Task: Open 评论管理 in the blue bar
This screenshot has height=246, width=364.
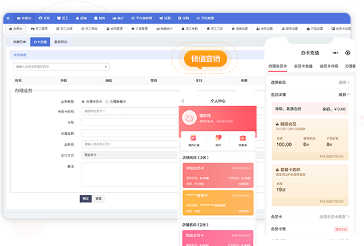Action: [205, 18]
